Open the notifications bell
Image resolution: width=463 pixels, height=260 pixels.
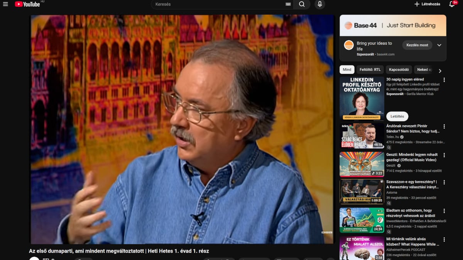(452, 4)
